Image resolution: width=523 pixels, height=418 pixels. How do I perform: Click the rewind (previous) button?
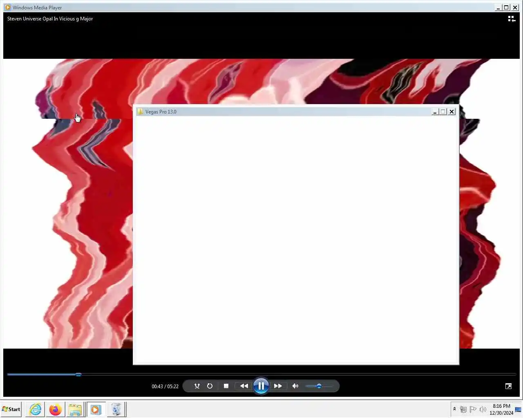click(x=244, y=386)
